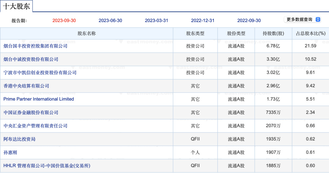Open Prime Partner International Limited link
This screenshot has height=173, width=329.
(x=39, y=99)
